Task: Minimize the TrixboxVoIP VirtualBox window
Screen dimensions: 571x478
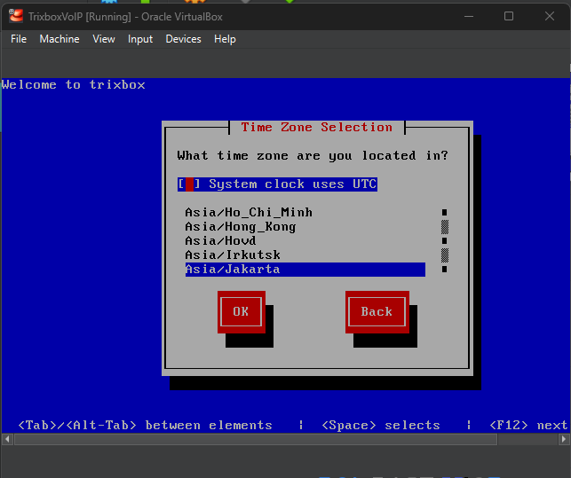Action: 469,16
